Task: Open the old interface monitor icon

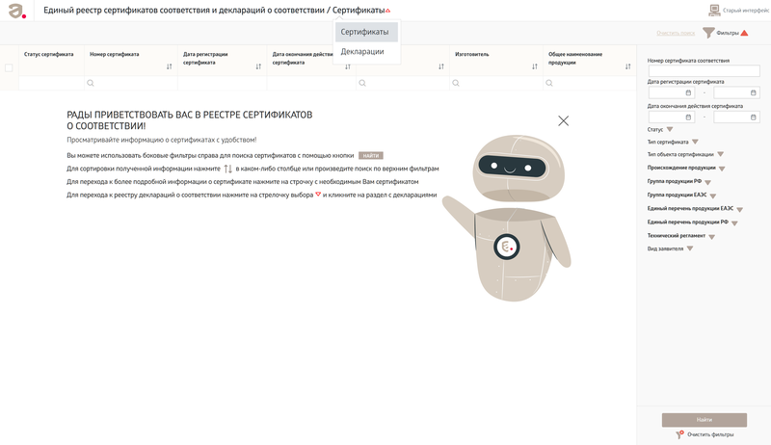Action: (x=714, y=10)
